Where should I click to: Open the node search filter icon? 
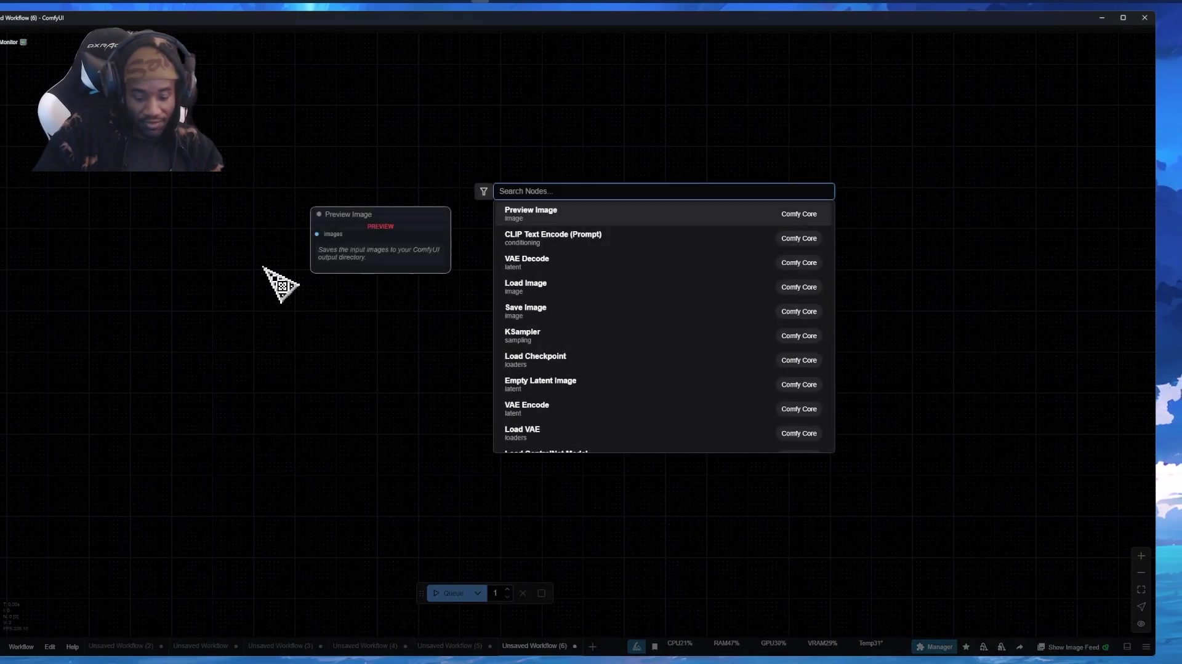(483, 192)
